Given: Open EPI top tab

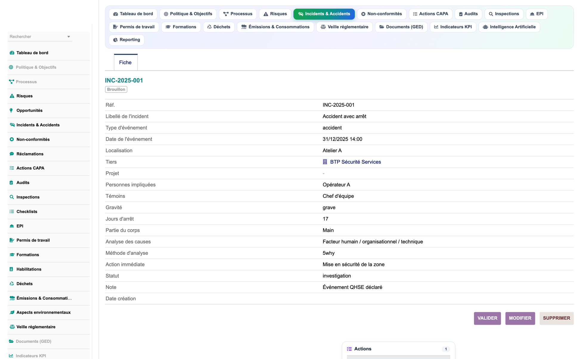Looking at the screenshot, I should coord(537,14).
